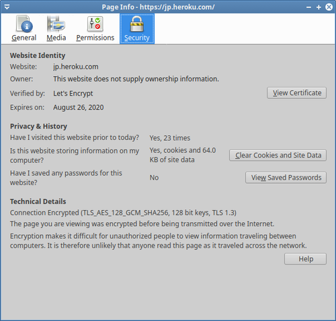Screen dimensions: 336x321
Task: Click the Help button
Action: point(305,259)
